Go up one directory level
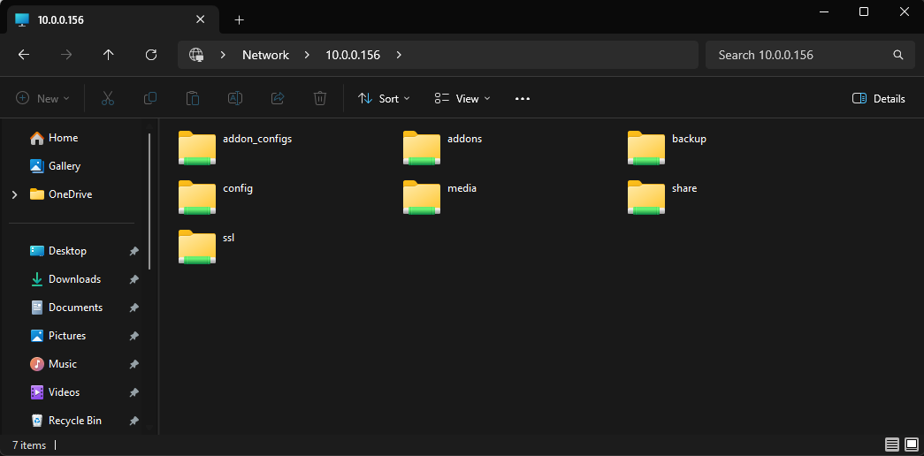Screen dimensions: 924x456 pos(109,55)
